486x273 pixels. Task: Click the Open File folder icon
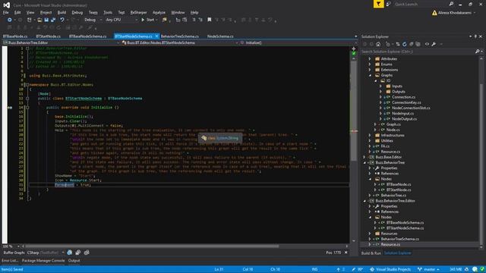click(x=39, y=20)
